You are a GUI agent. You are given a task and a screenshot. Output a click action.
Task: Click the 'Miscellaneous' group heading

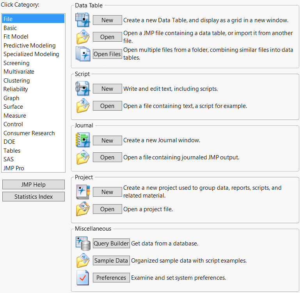pyautogui.click(x=93, y=229)
